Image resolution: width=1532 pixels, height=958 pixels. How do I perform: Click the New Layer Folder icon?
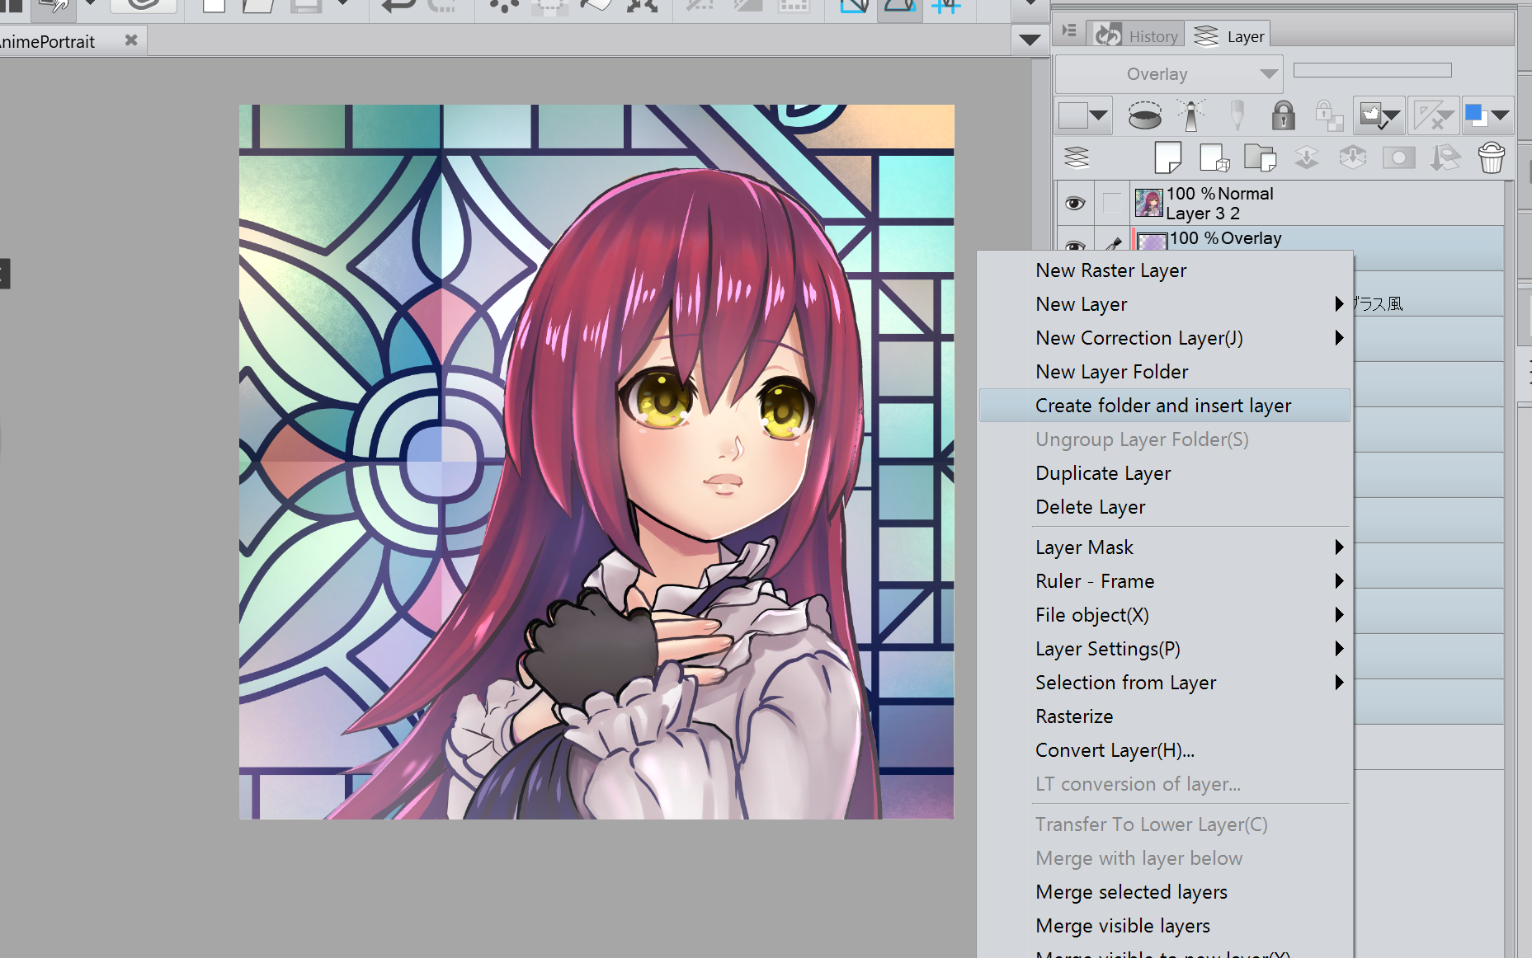pos(1260,157)
